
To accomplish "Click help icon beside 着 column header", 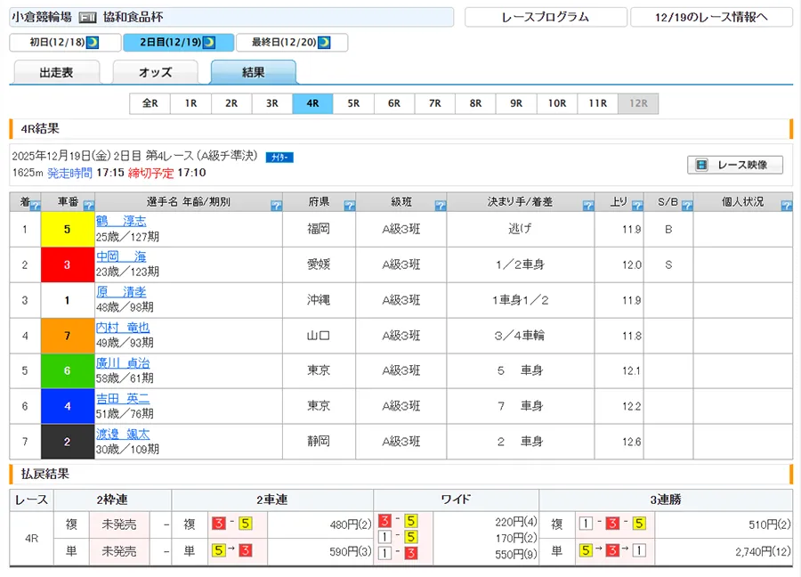I will [x=36, y=206].
